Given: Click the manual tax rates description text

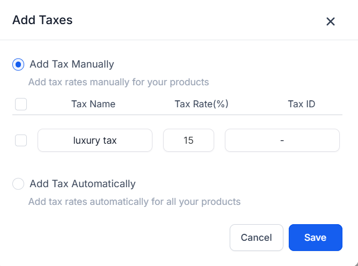Looking at the screenshot, I should coord(118,83).
